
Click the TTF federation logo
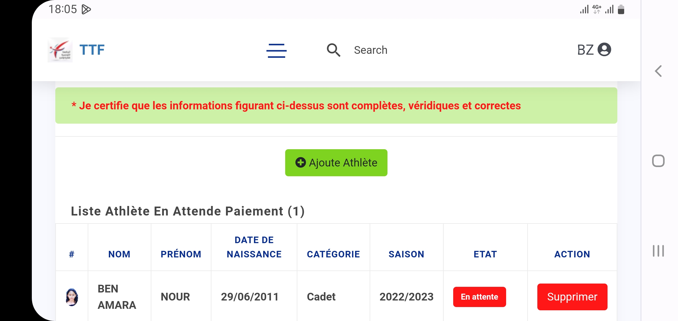click(60, 50)
